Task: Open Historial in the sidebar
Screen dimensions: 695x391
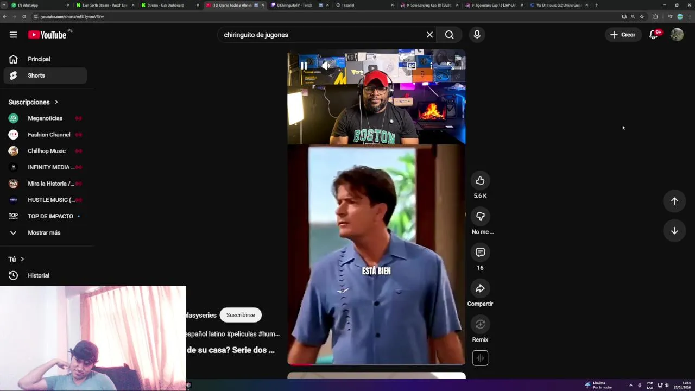Action: pyautogui.click(x=45, y=275)
